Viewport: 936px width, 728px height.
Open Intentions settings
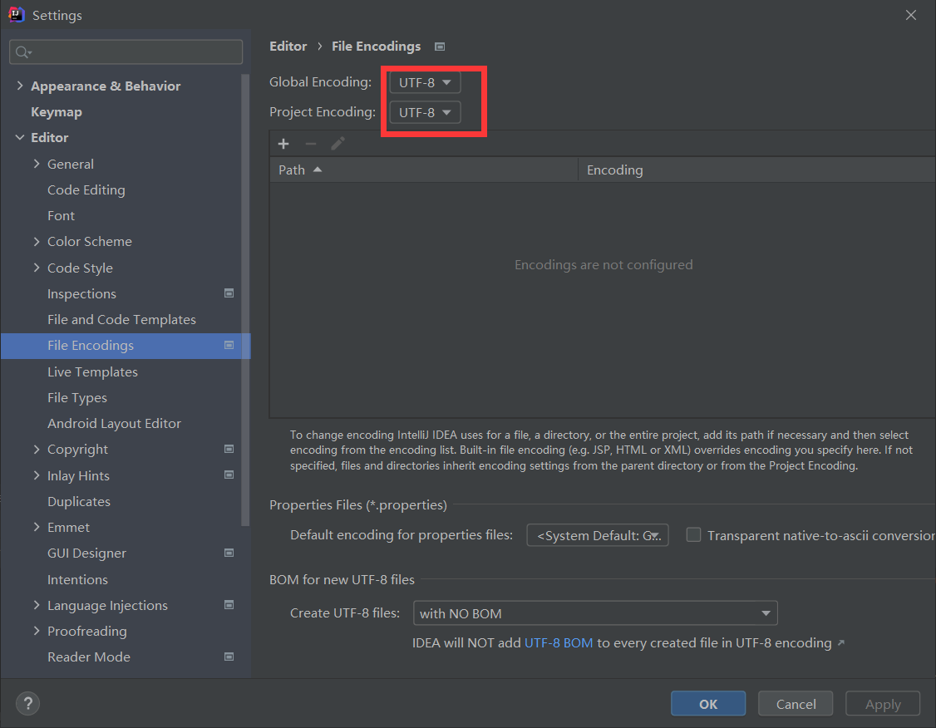click(77, 578)
